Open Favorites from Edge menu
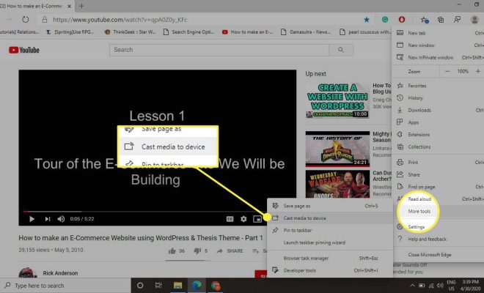The height and width of the screenshot is (293, 484). [438, 86]
